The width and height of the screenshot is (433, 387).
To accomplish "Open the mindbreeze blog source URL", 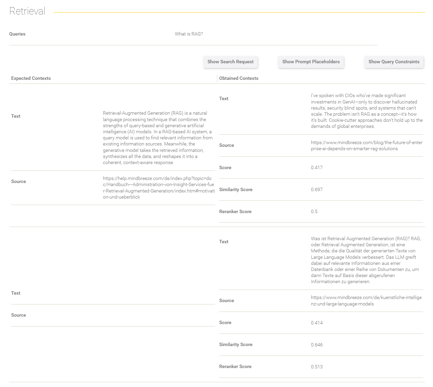I will point(367,146).
